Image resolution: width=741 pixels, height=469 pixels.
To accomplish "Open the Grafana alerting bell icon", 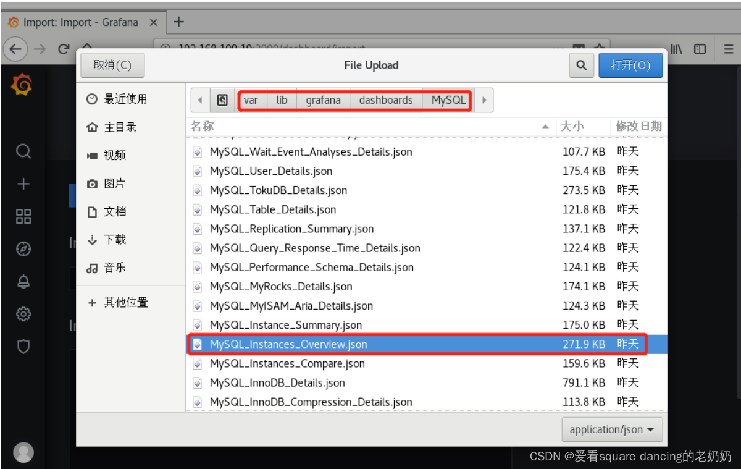I will (x=23, y=282).
